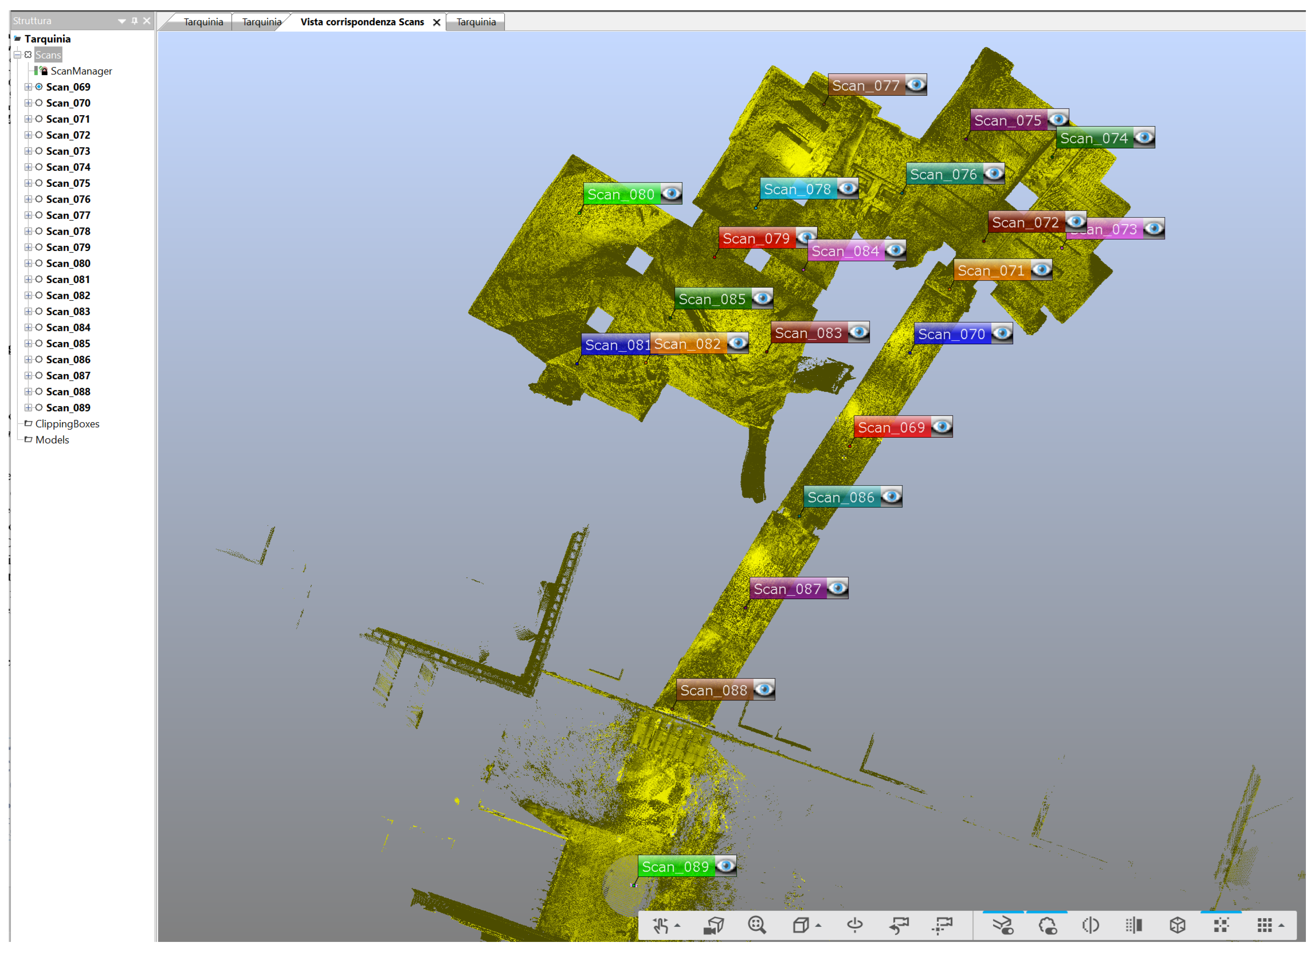The image size is (1315, 953).
Task: Select the camera perspective view icon
Action: pos(713,925)
